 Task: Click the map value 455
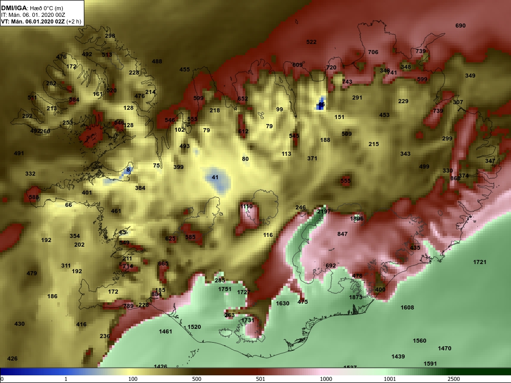click(x=184, y=69)
